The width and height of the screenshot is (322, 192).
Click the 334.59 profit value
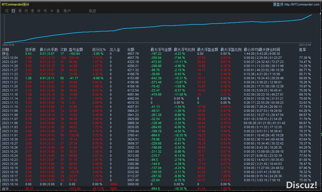74,58
